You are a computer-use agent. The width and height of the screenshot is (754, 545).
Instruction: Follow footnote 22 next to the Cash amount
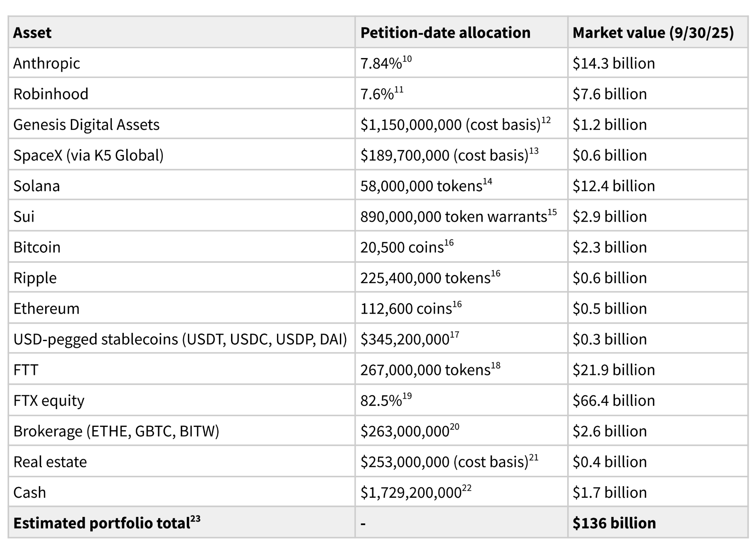(x=467, y=488)
